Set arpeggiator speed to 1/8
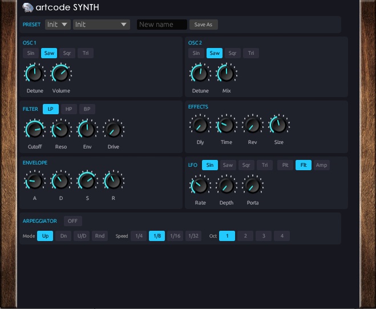 pyautogui.click(x=157, y=236)
